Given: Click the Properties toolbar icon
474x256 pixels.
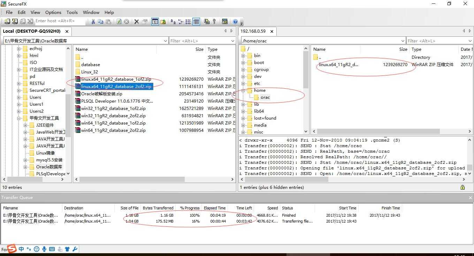Looking at the screenshot, I should click(144, 22).
